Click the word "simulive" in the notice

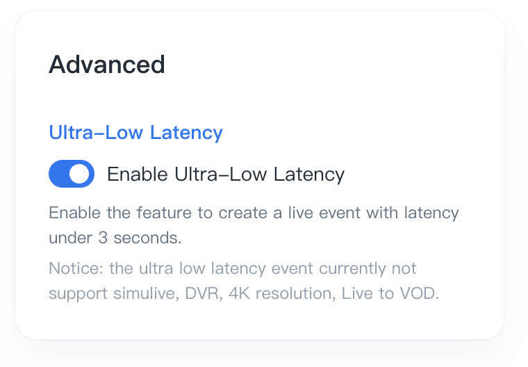[x=145, y=293]
